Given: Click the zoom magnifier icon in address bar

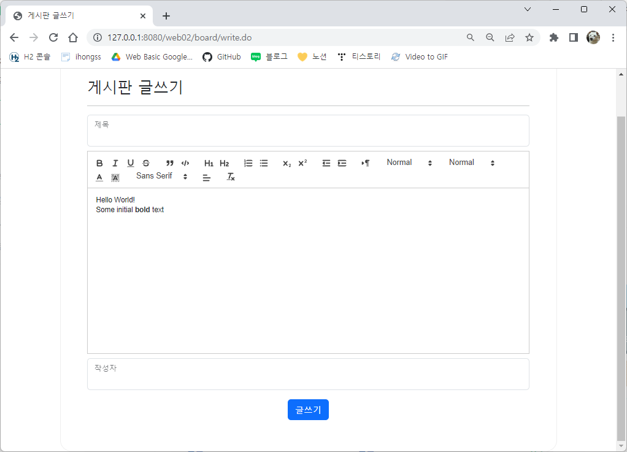Looking at the screenshot, I should 490,37.
